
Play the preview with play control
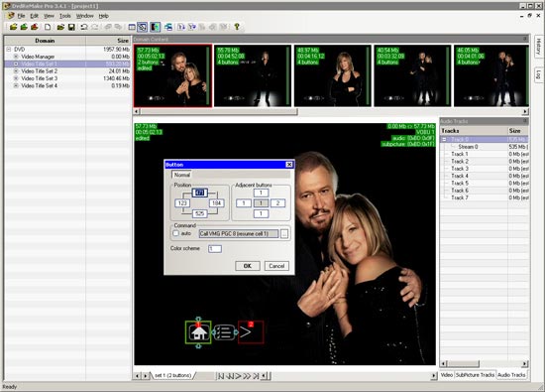pyautogui.click(x=238, y=376)
